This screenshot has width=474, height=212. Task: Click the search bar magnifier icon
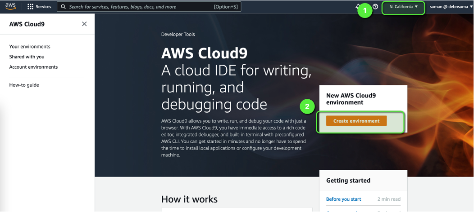63,7
